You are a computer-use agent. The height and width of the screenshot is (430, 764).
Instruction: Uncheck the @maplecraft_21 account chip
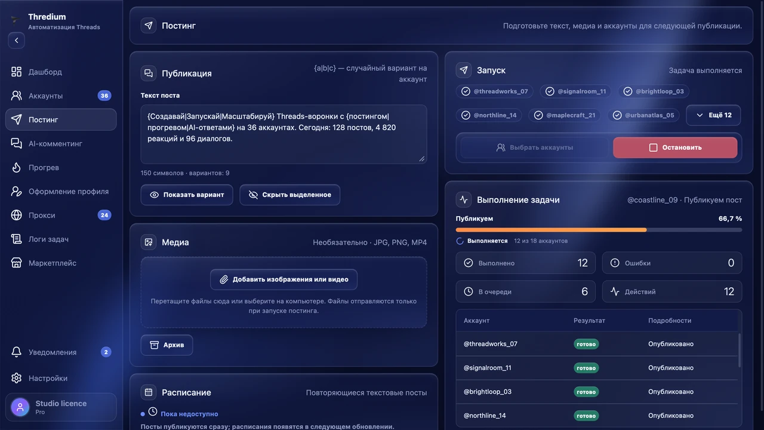click(x=565, y=115)
